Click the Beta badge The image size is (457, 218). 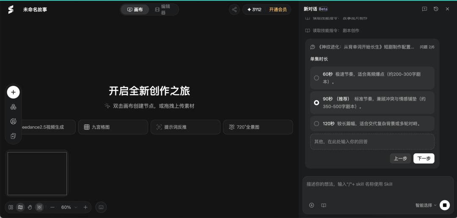[323, 9]
